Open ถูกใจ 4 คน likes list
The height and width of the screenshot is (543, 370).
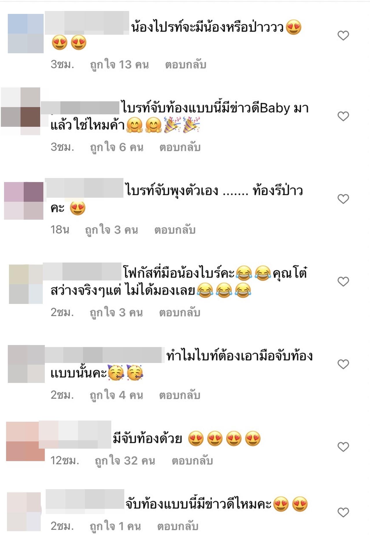pyautogui.click(x=116, y=395)
